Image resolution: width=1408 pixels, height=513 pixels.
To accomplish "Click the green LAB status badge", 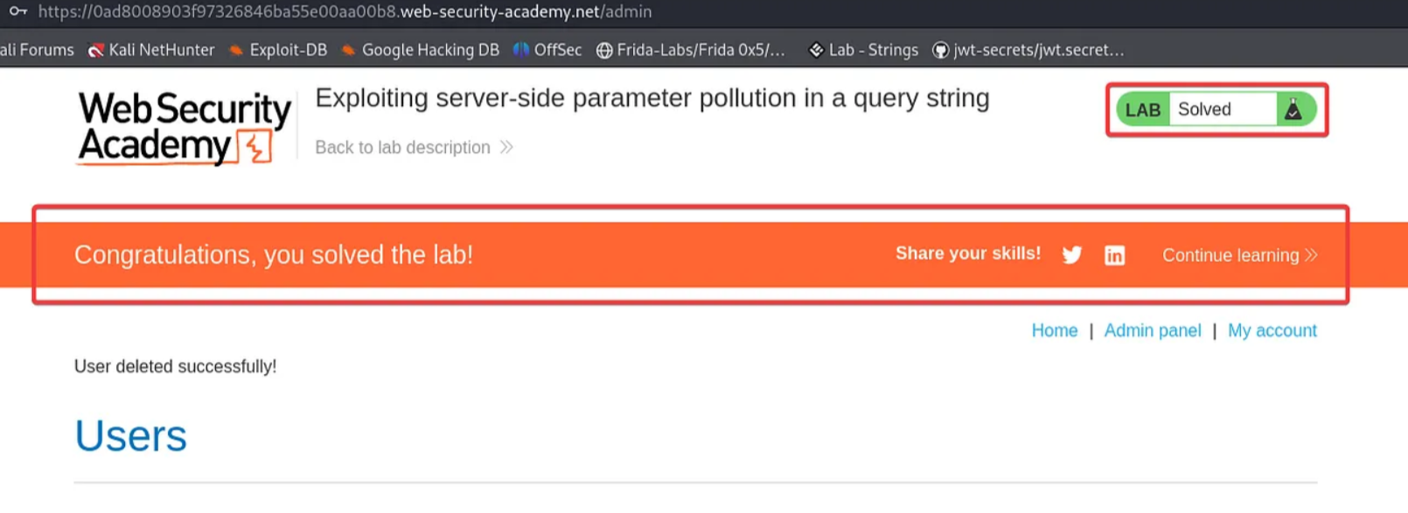I will [x=1142, y=110].
